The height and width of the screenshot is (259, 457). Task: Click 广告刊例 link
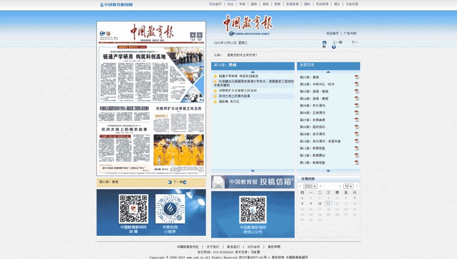click(x=350, y=33)
